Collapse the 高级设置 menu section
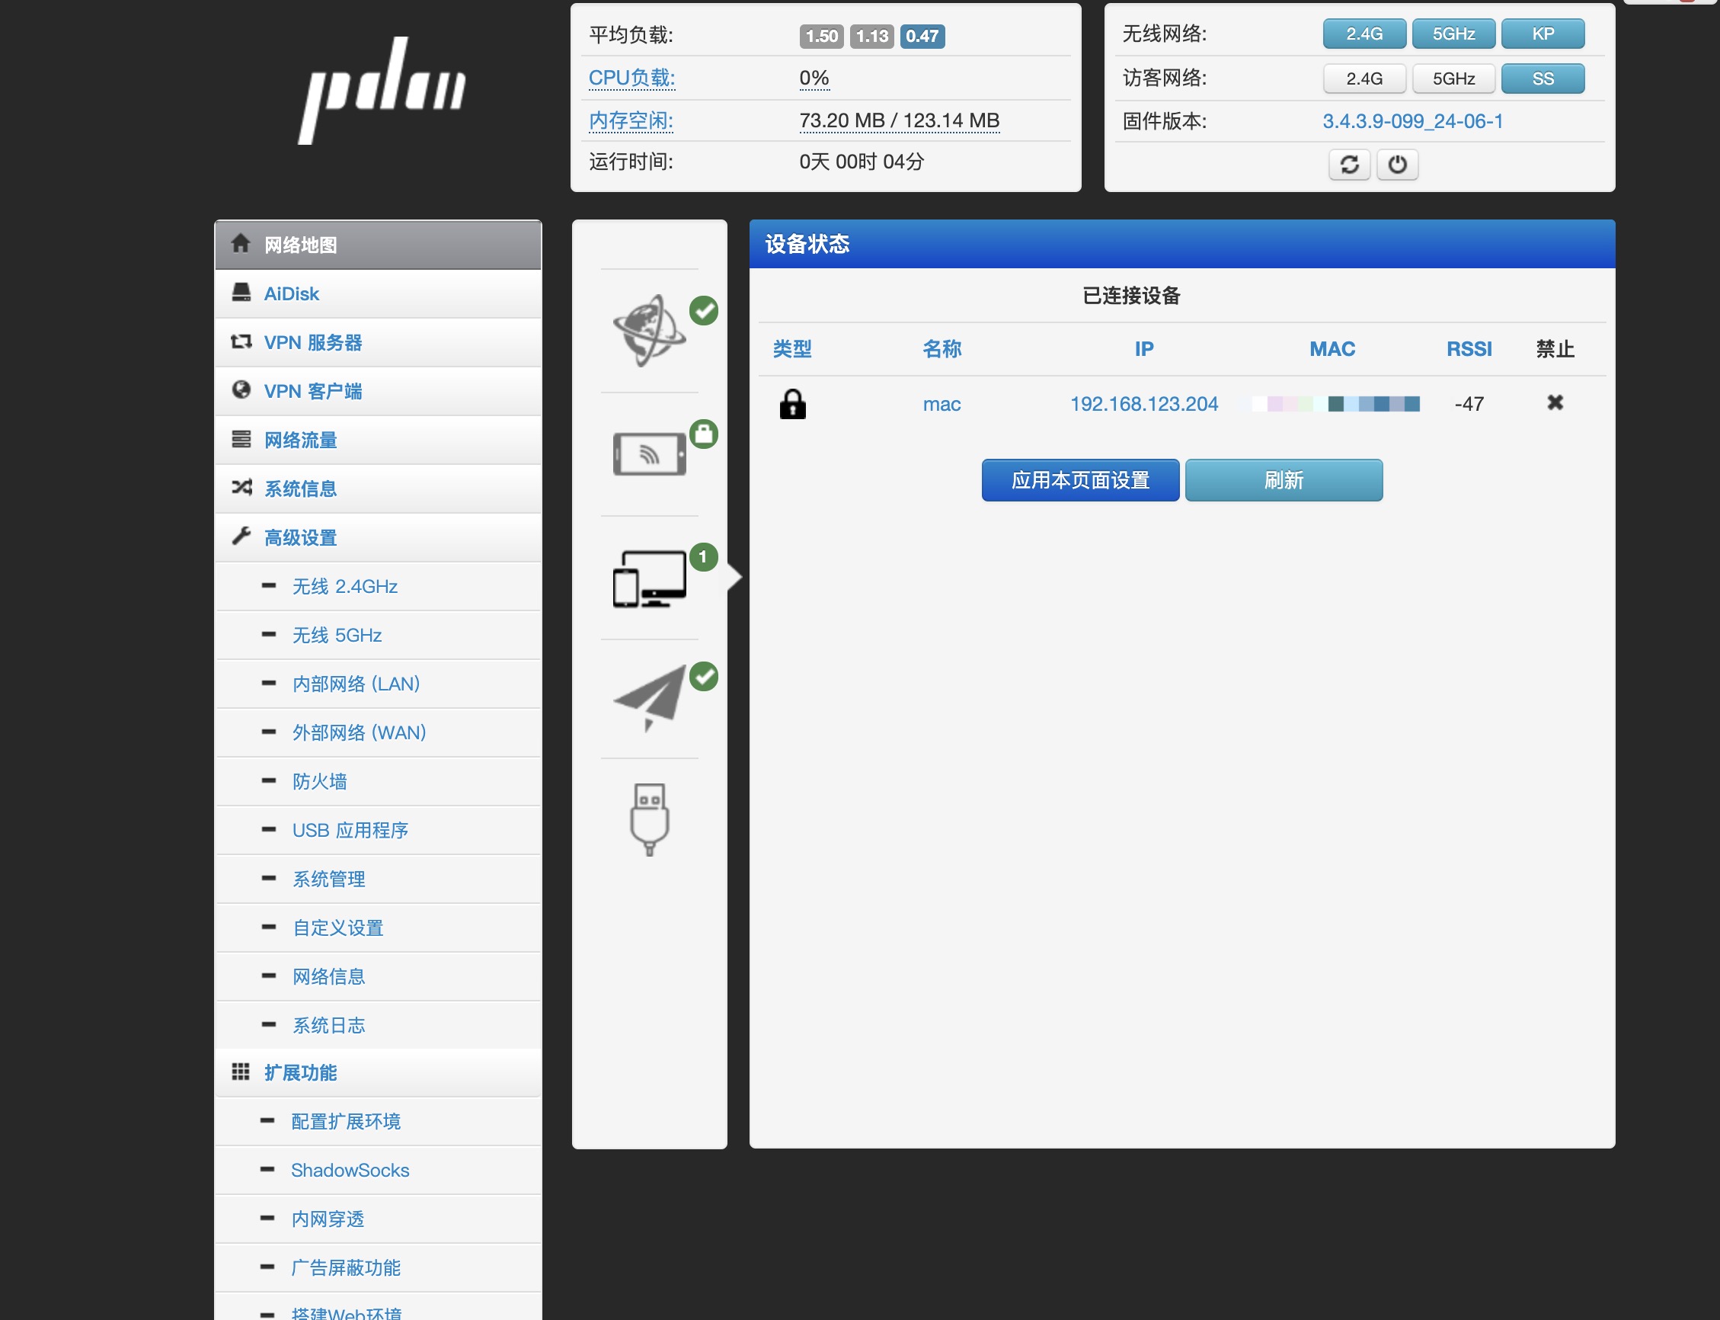The width and height of the screenshot is (1720, 1320). pyautogui.click(x=300, y=537)
